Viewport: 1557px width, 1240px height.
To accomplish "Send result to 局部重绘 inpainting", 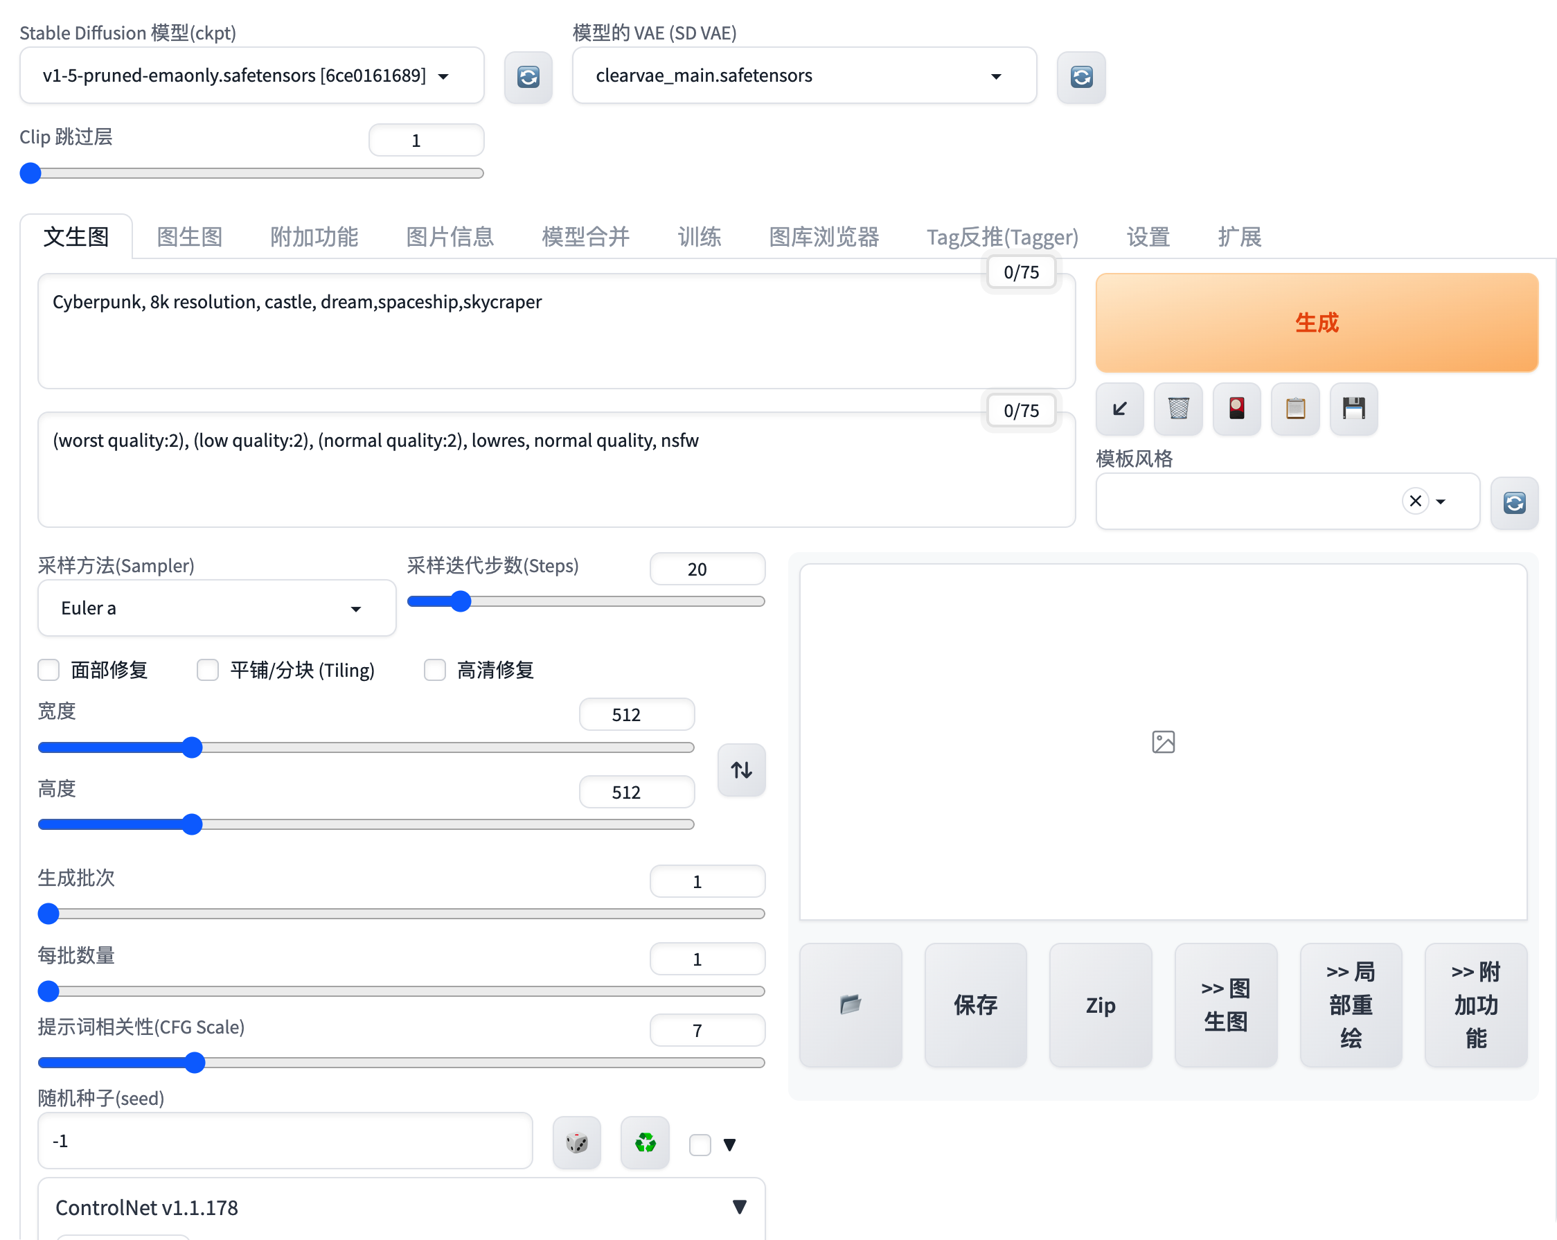I will pyautogui.click(x=1350, y=1004).
